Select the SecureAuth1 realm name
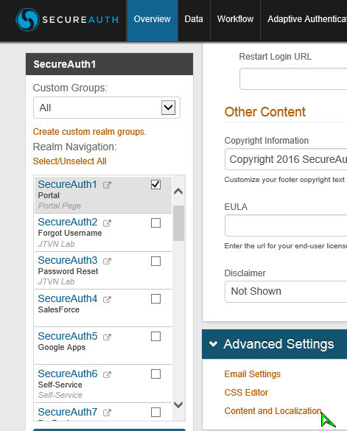The width and height of the screenshot is (347, 431). (67, 184)
